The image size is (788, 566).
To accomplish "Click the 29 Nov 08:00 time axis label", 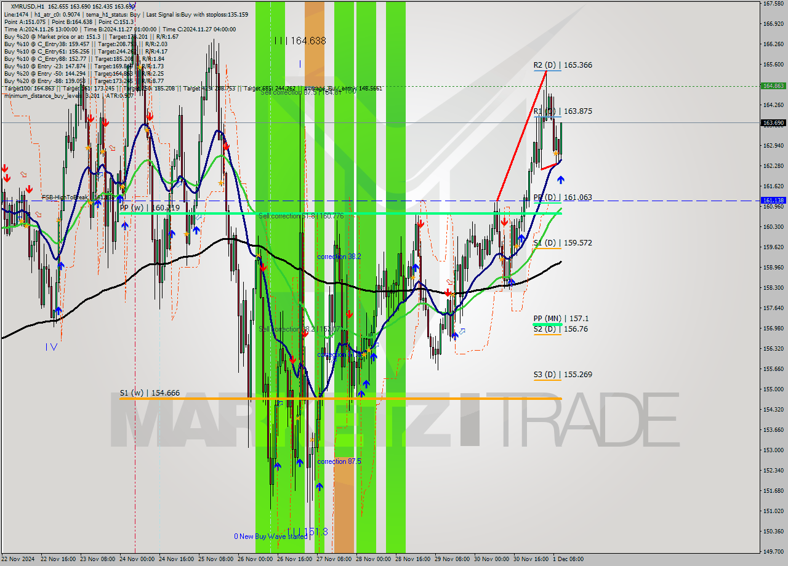I will 451,559.
